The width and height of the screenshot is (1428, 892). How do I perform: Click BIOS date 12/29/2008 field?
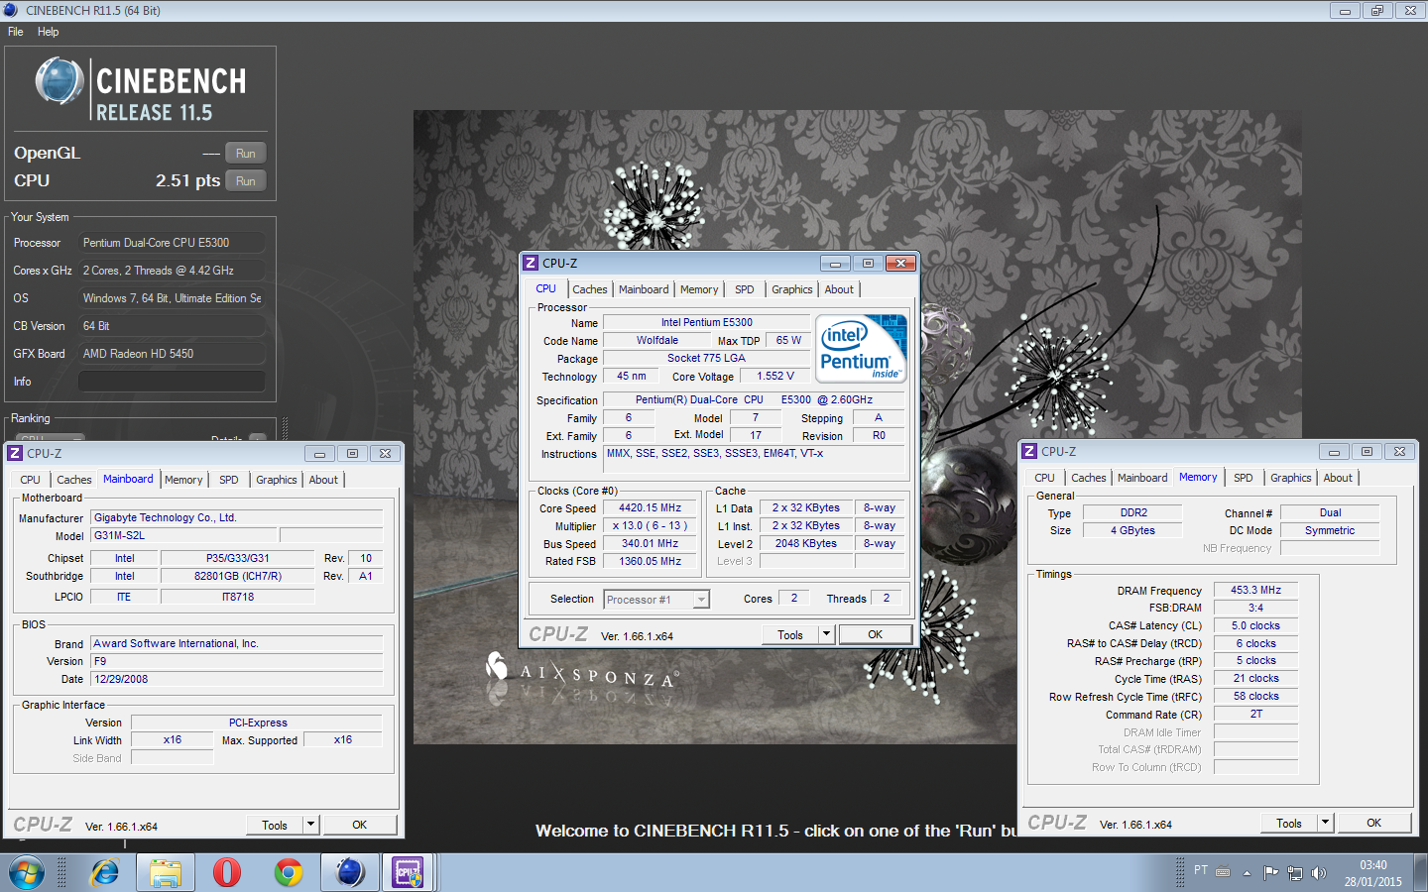tap(237, 679)
